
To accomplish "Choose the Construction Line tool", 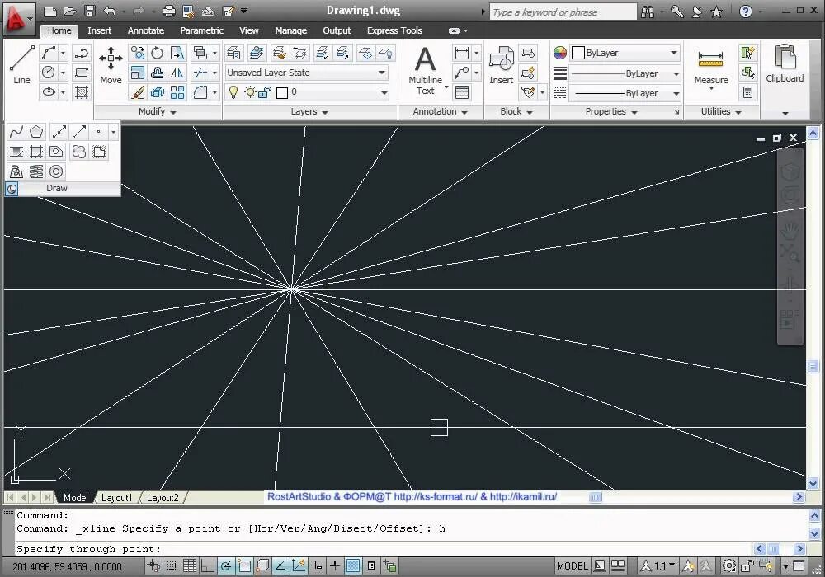I will (59, 131).
